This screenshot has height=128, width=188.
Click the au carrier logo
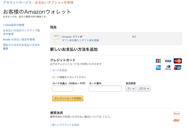(x=177, y=120)
